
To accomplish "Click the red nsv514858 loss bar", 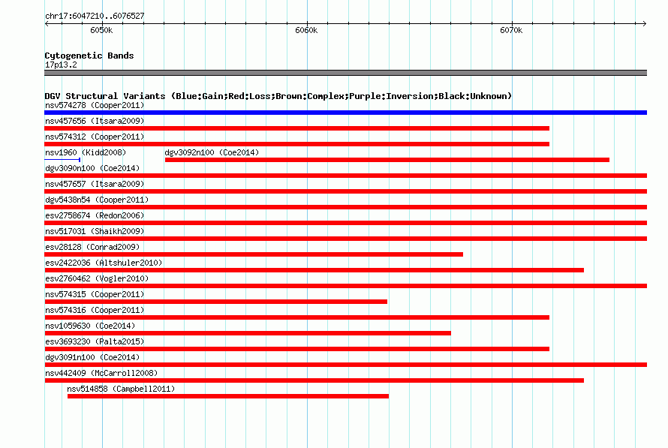I will 228,396.
